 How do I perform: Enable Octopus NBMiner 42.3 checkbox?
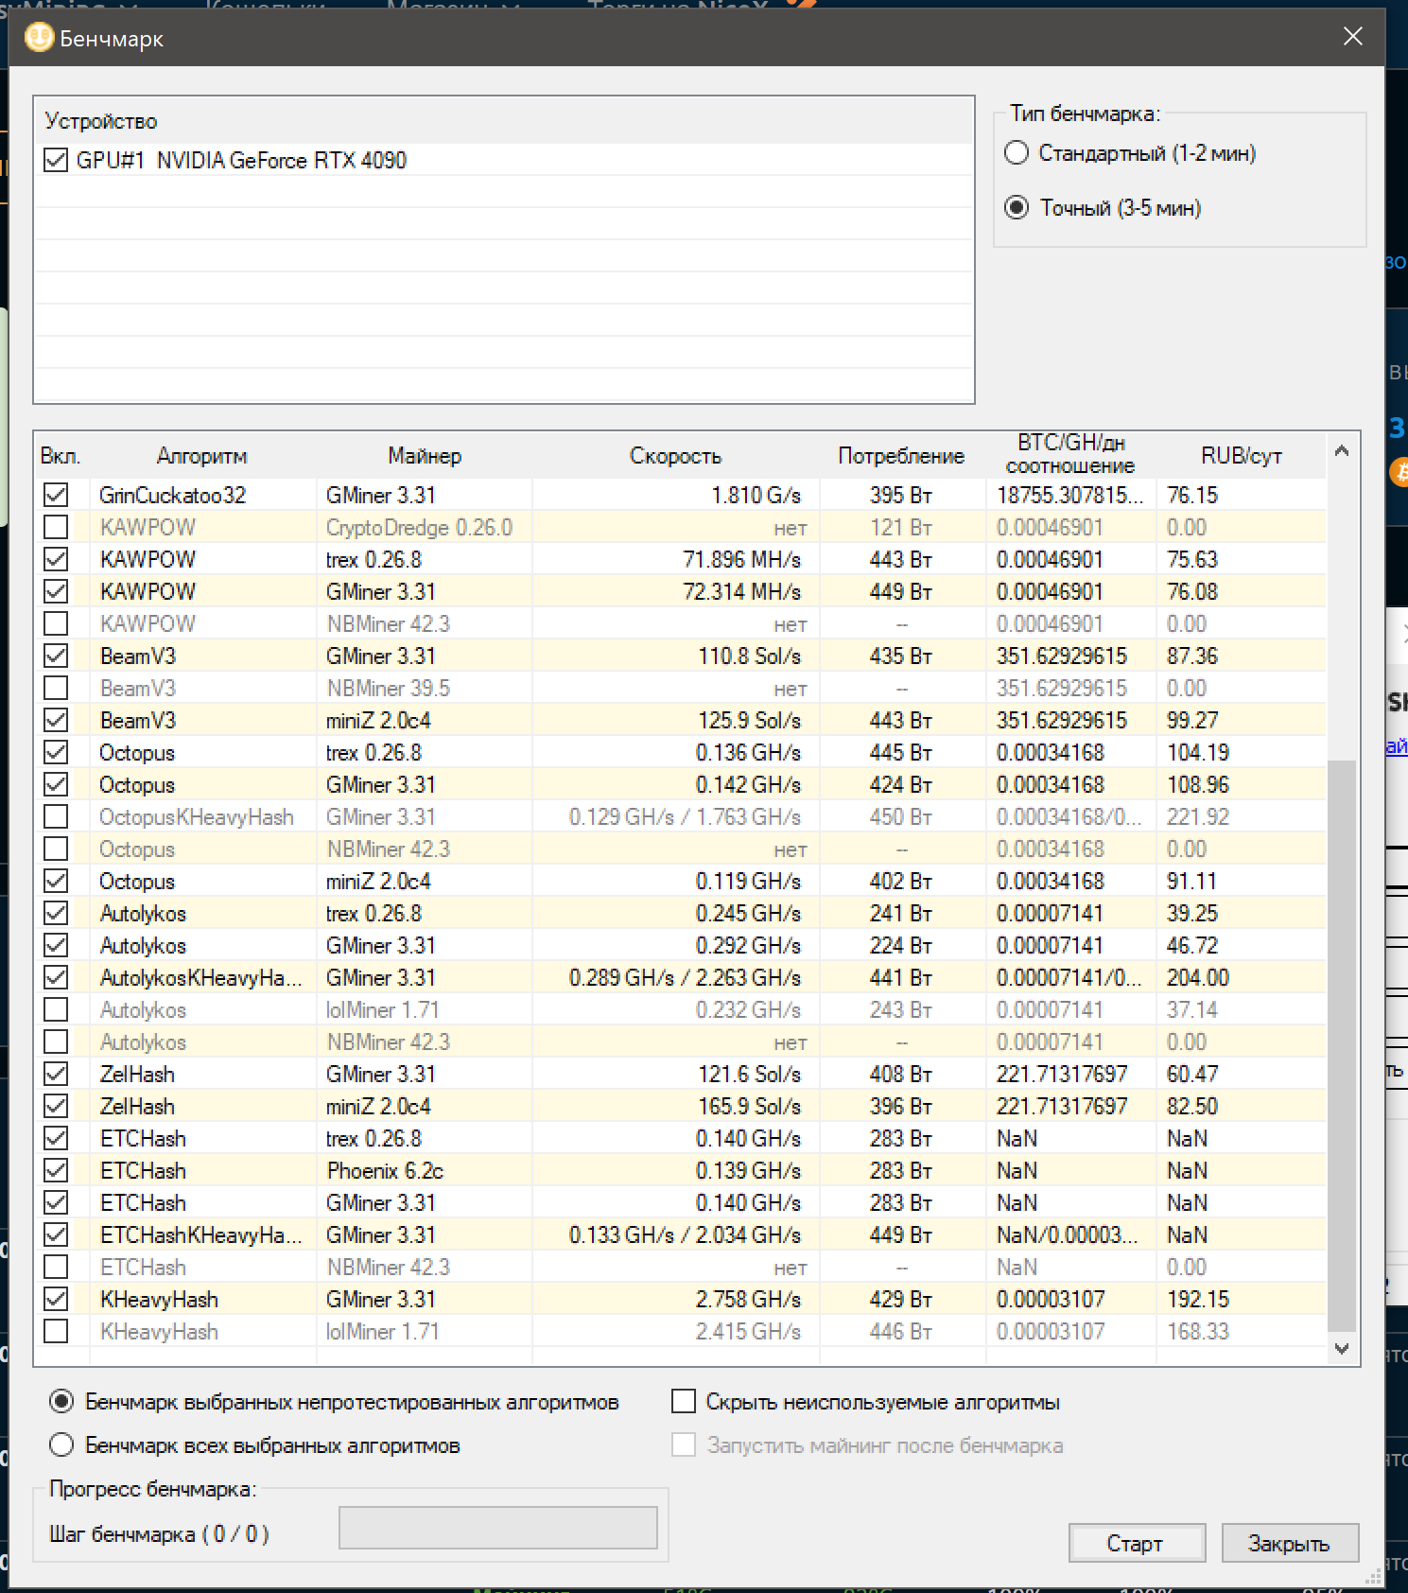56,849
